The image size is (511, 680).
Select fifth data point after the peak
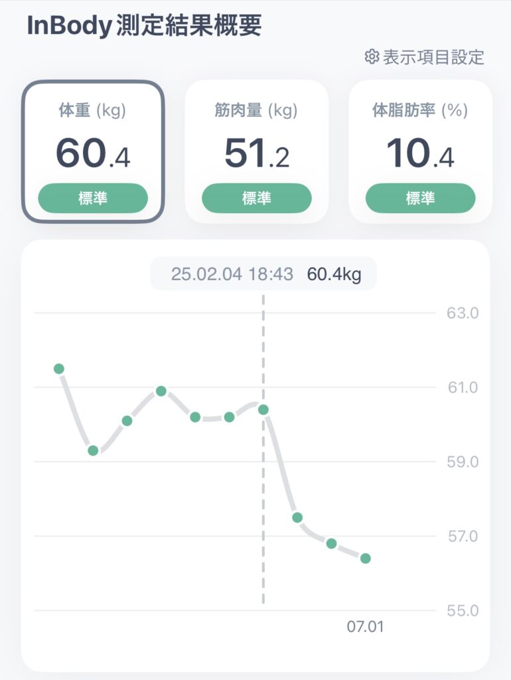(x=195, y=417)
